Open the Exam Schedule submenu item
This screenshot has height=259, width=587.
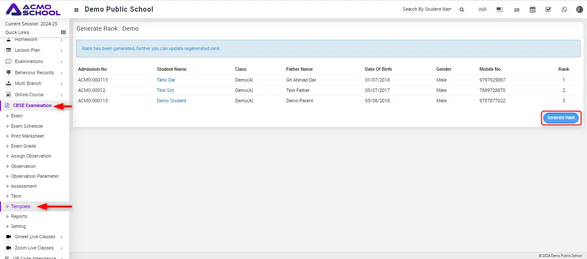pyautogui.click(x=27, y=126)
